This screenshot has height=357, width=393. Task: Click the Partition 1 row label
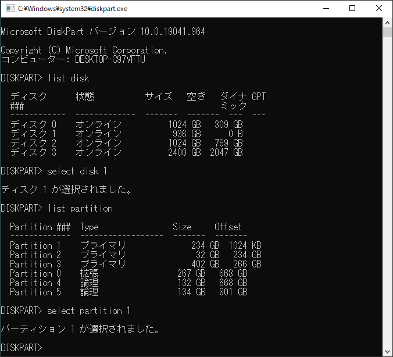coord(35,245)
